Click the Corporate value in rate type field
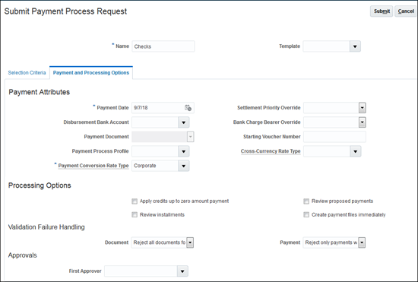418x282 pixels. pos(144,166)
